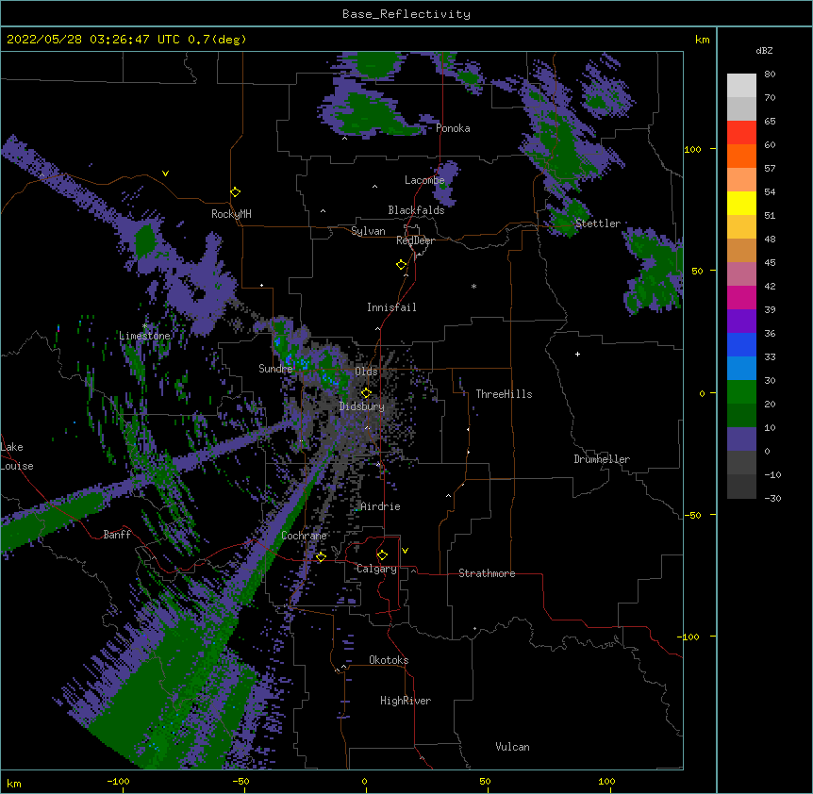Click the Limestone label
This screenshot has width=813, height=794.
click(144, 336)
